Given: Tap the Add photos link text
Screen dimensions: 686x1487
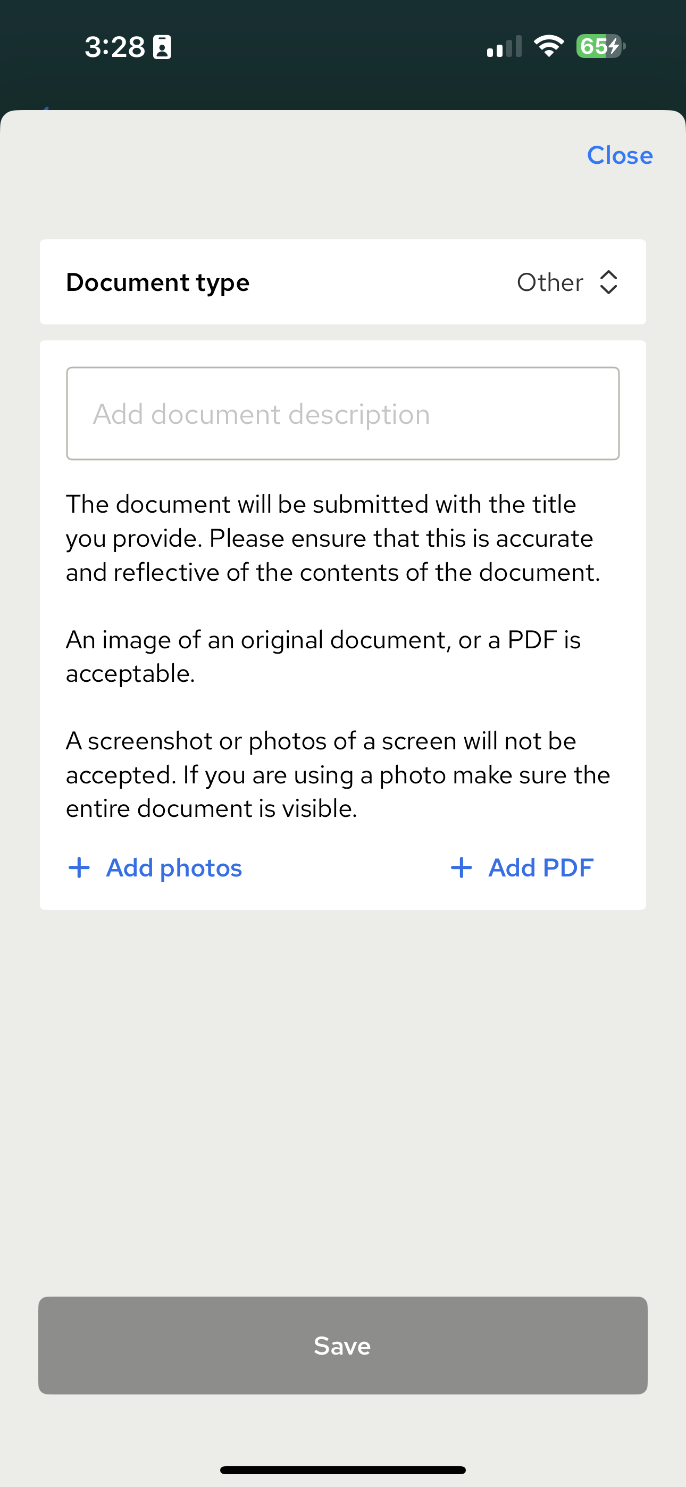Looking at the screenshot, I should coord(174,867).
